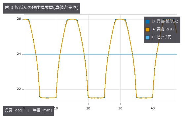
Task: Click the y-axis tick label 22
Action: tap(19, 89)
